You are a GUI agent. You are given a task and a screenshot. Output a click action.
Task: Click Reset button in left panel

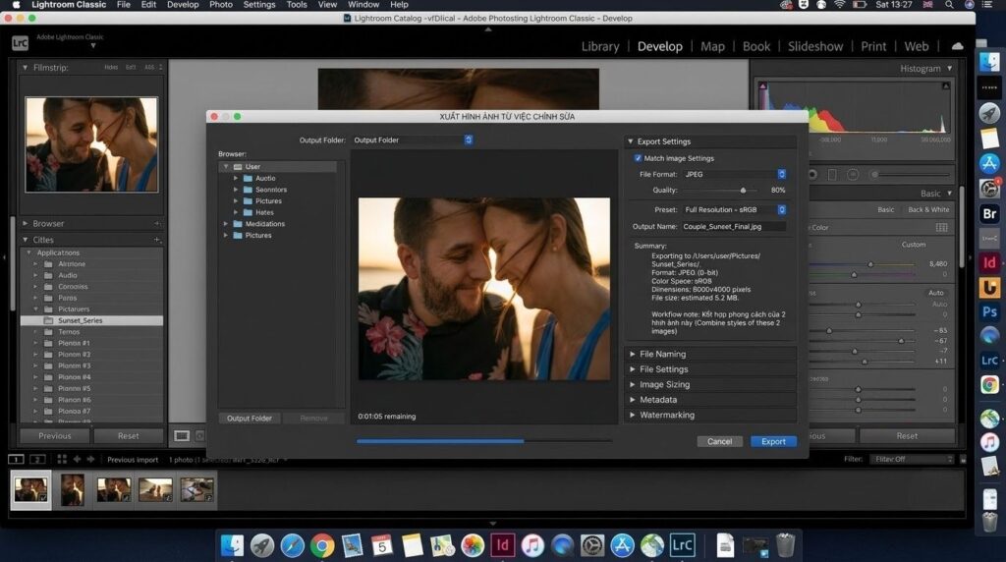[x=129, y=435]
